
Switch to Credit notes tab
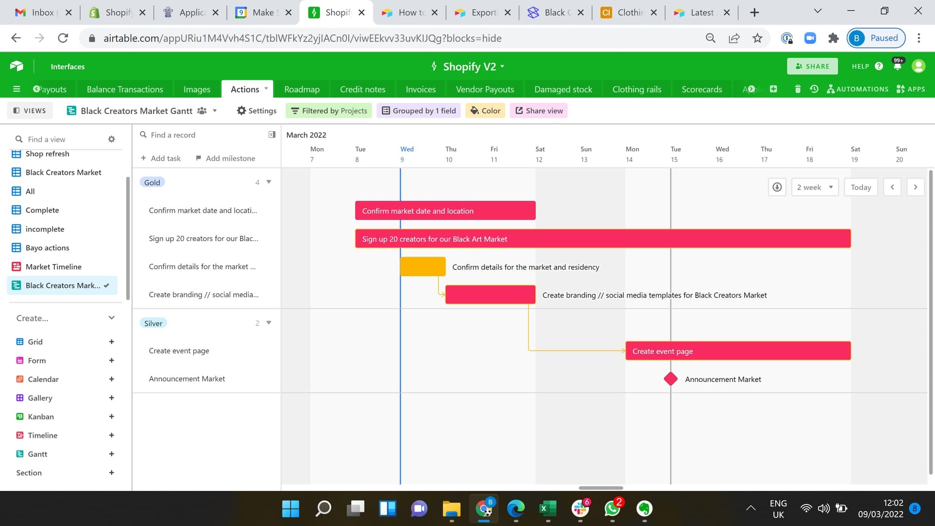point(363,89)
